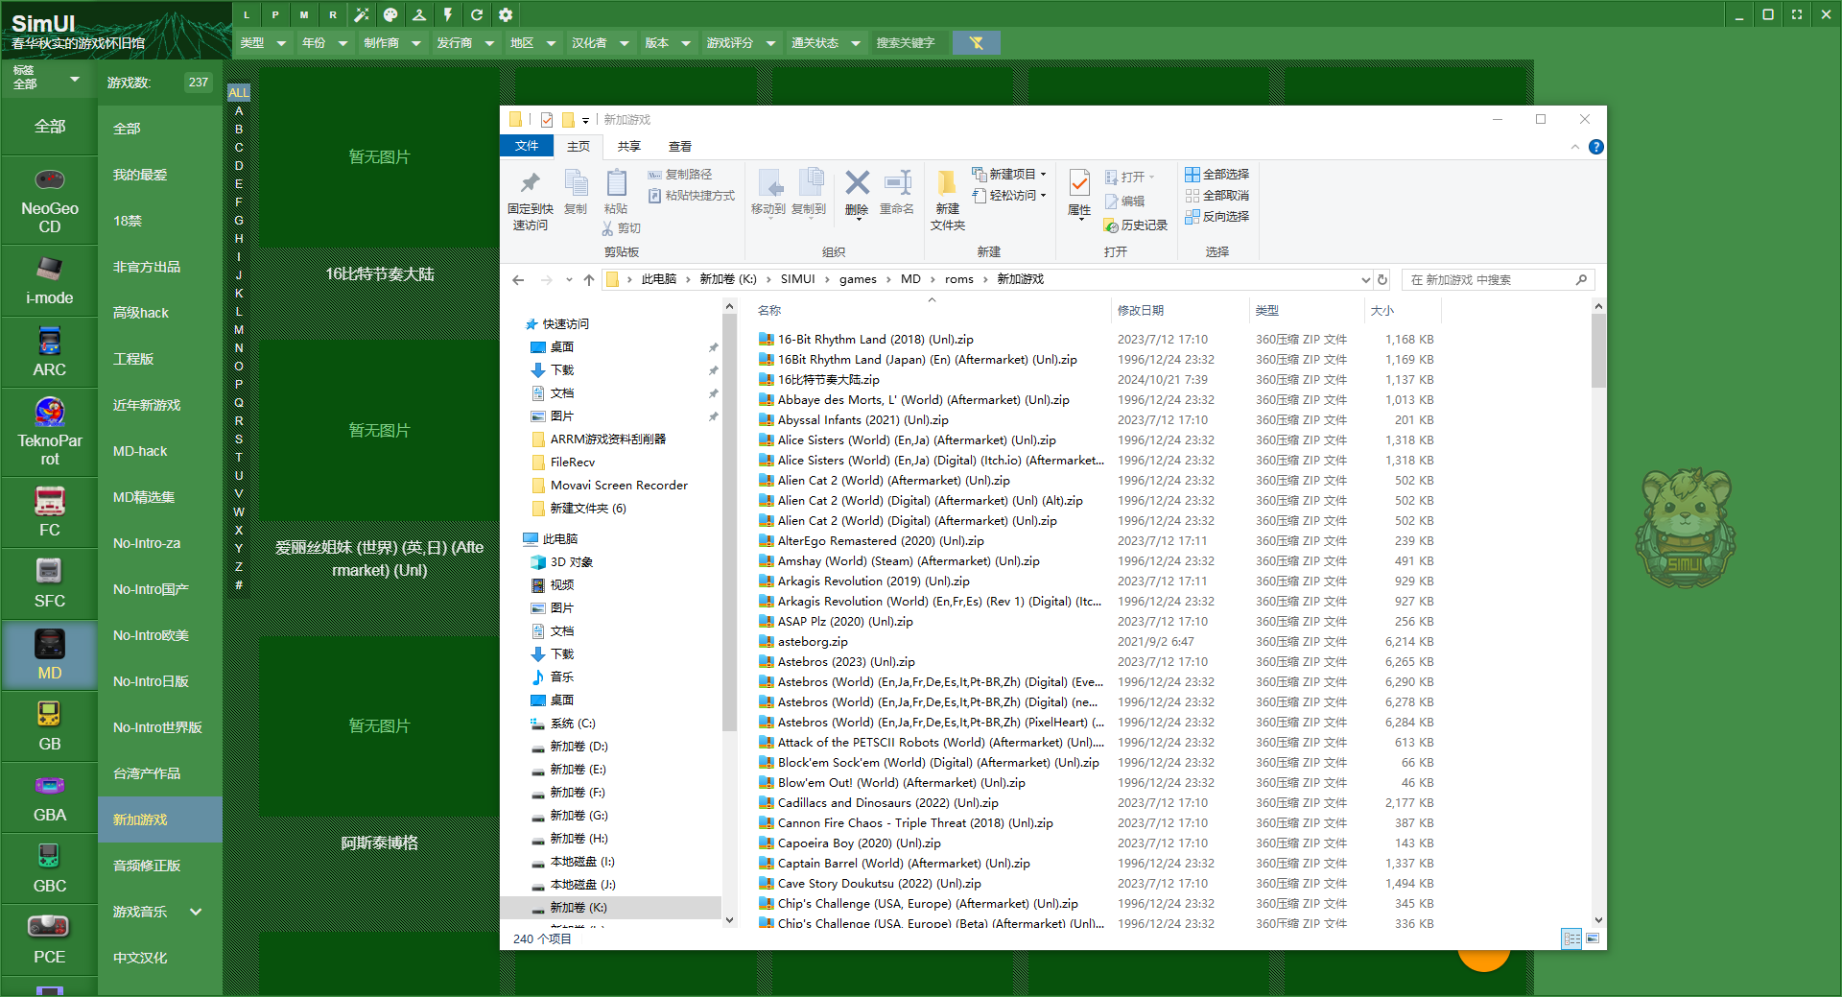Click the magic wand icon in SimUI toolbar
This screenshot has width=1842, height=997.
tap(362, 14)
